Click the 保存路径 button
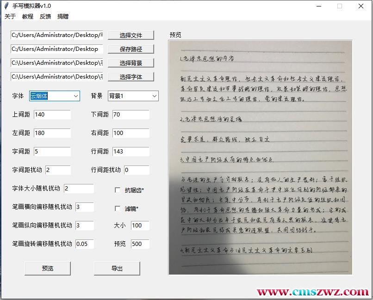 click(131, 49)
